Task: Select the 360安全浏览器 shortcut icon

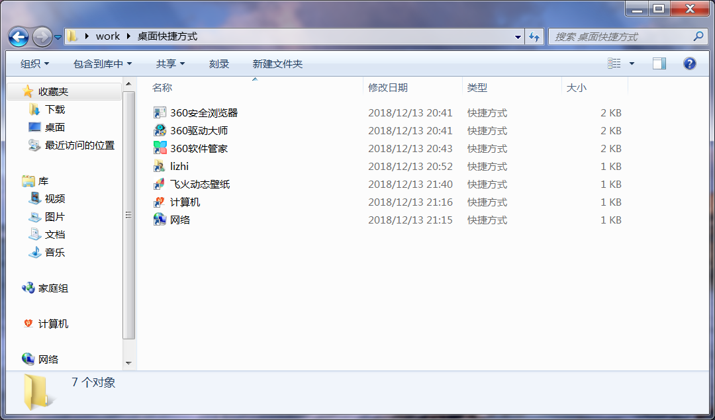Action: point(160,112)
